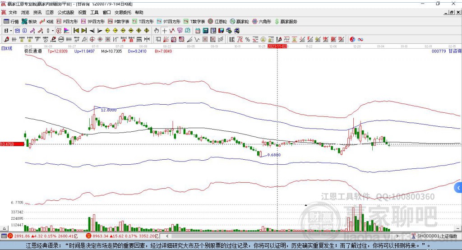462x250 pixels.
Task: Select the hand pan tool
Action: pos(157,31)
